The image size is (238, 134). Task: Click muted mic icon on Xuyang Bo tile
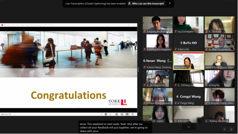pos(145,32)
